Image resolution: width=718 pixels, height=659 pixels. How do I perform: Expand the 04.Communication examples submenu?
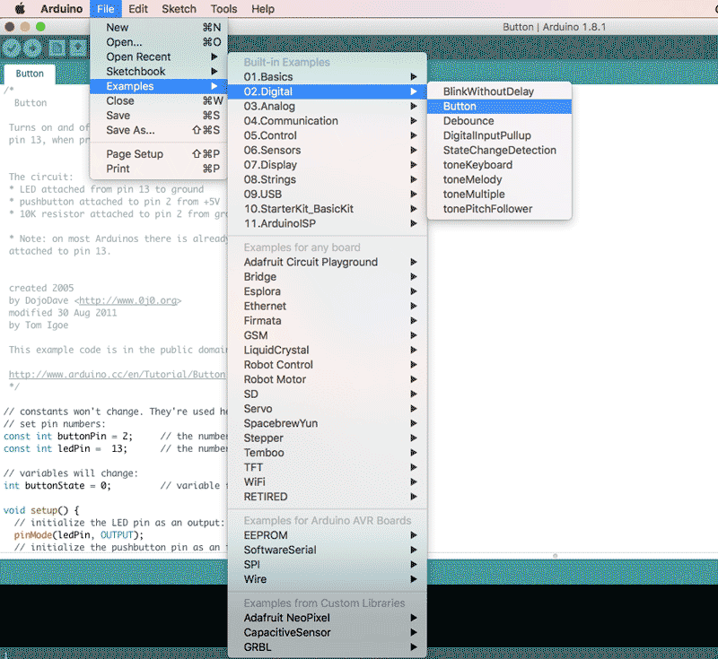328,121
